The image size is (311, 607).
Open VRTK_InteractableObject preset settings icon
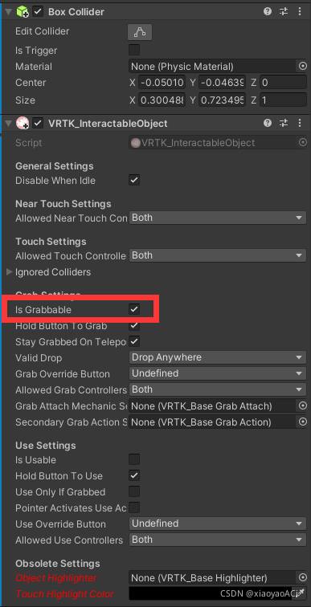pos(284,123)
